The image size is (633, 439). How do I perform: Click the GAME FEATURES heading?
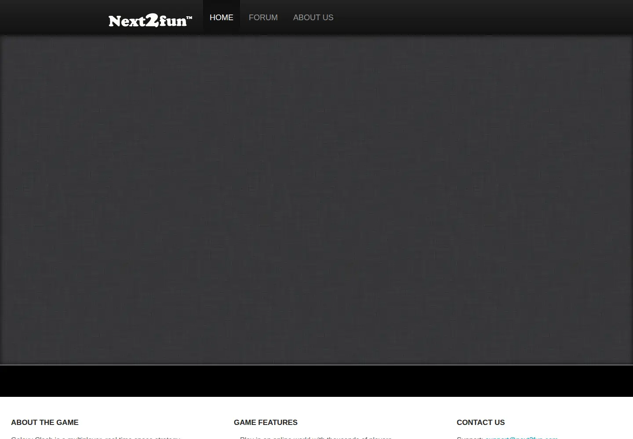pyautogui.click(x=266, y=422)
